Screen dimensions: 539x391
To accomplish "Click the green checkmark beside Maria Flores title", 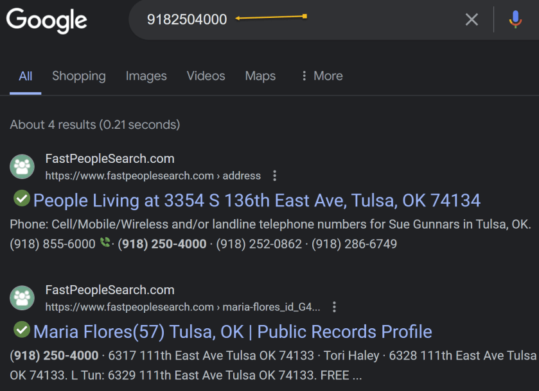I will point(22,330).
